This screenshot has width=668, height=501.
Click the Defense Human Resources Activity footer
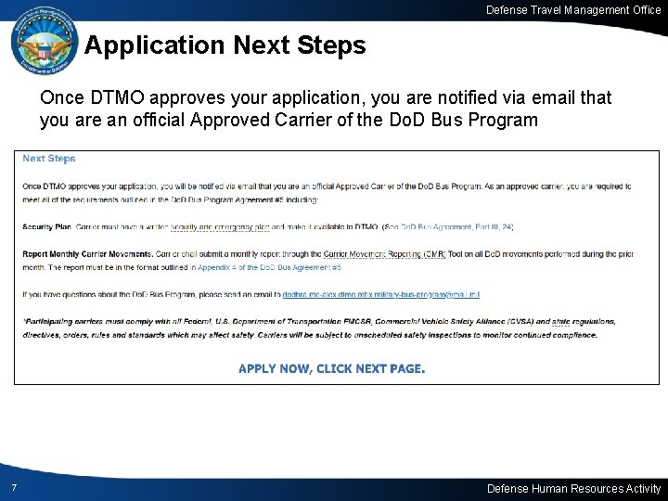coord(573,488)
